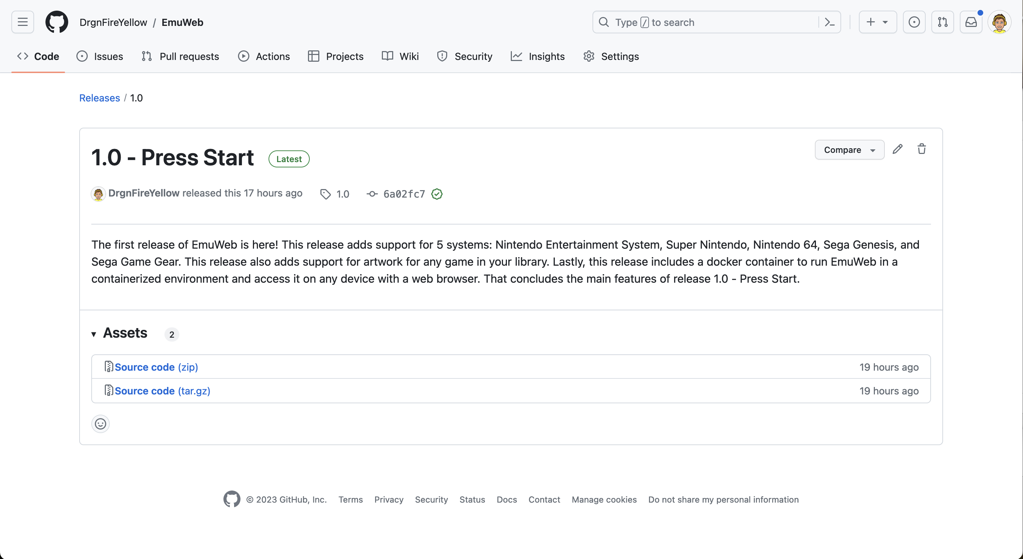Viewport: 1023px width, 559px height.
Task: Click the Releases breadcrumb link
Action: pyautogui.click(x=99, y=98)
